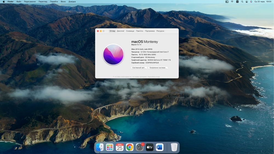Open Spotlight search magnifier icon

[x=242, y=2]
